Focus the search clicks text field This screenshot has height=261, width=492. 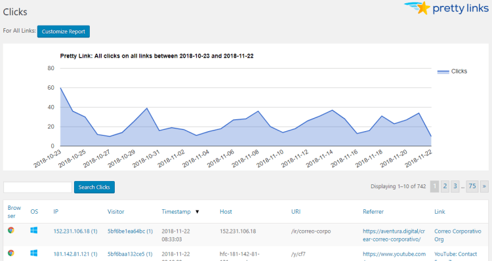click(x=37, y=187)
